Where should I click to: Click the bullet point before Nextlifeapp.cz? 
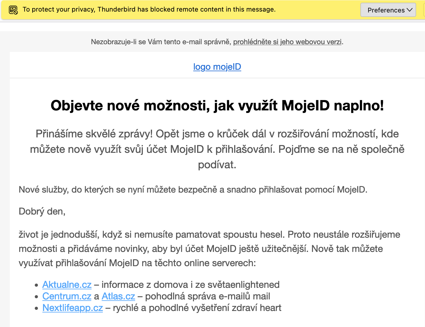[x=36, y=308]
